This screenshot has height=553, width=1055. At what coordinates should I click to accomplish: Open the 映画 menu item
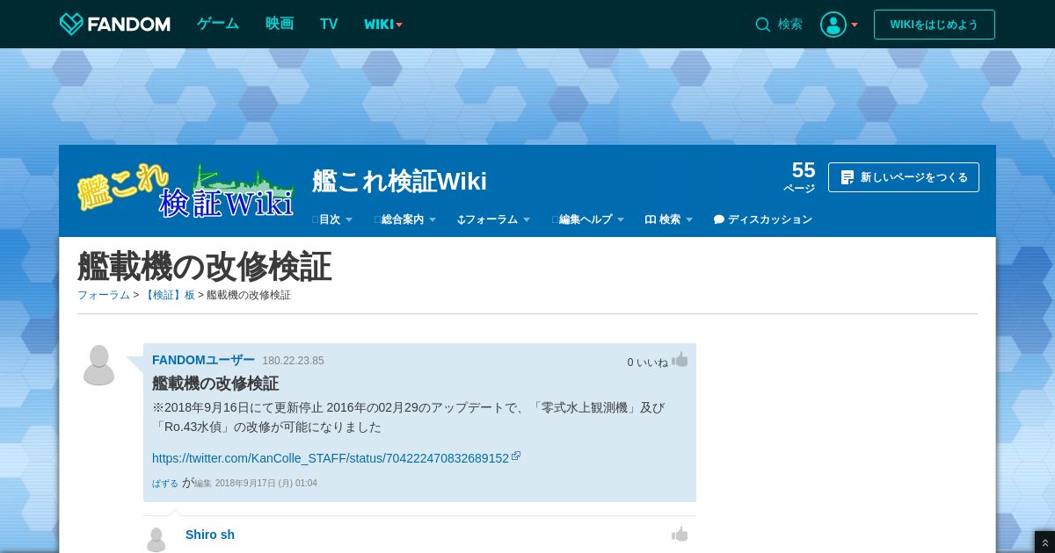coord(280,24)
